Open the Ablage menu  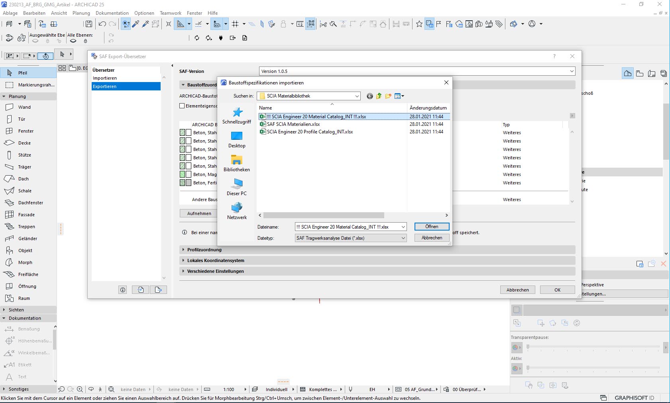coord(10,13)
